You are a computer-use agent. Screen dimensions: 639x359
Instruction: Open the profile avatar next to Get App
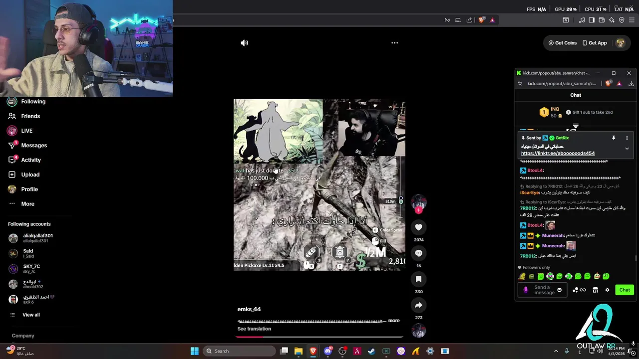tap(620, 43)
